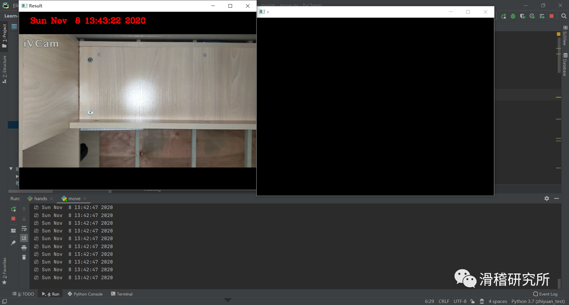Toggle soft-wrap in the Run console
The height and width of the screenshot is (305, 569).
[x=24, y=228]
